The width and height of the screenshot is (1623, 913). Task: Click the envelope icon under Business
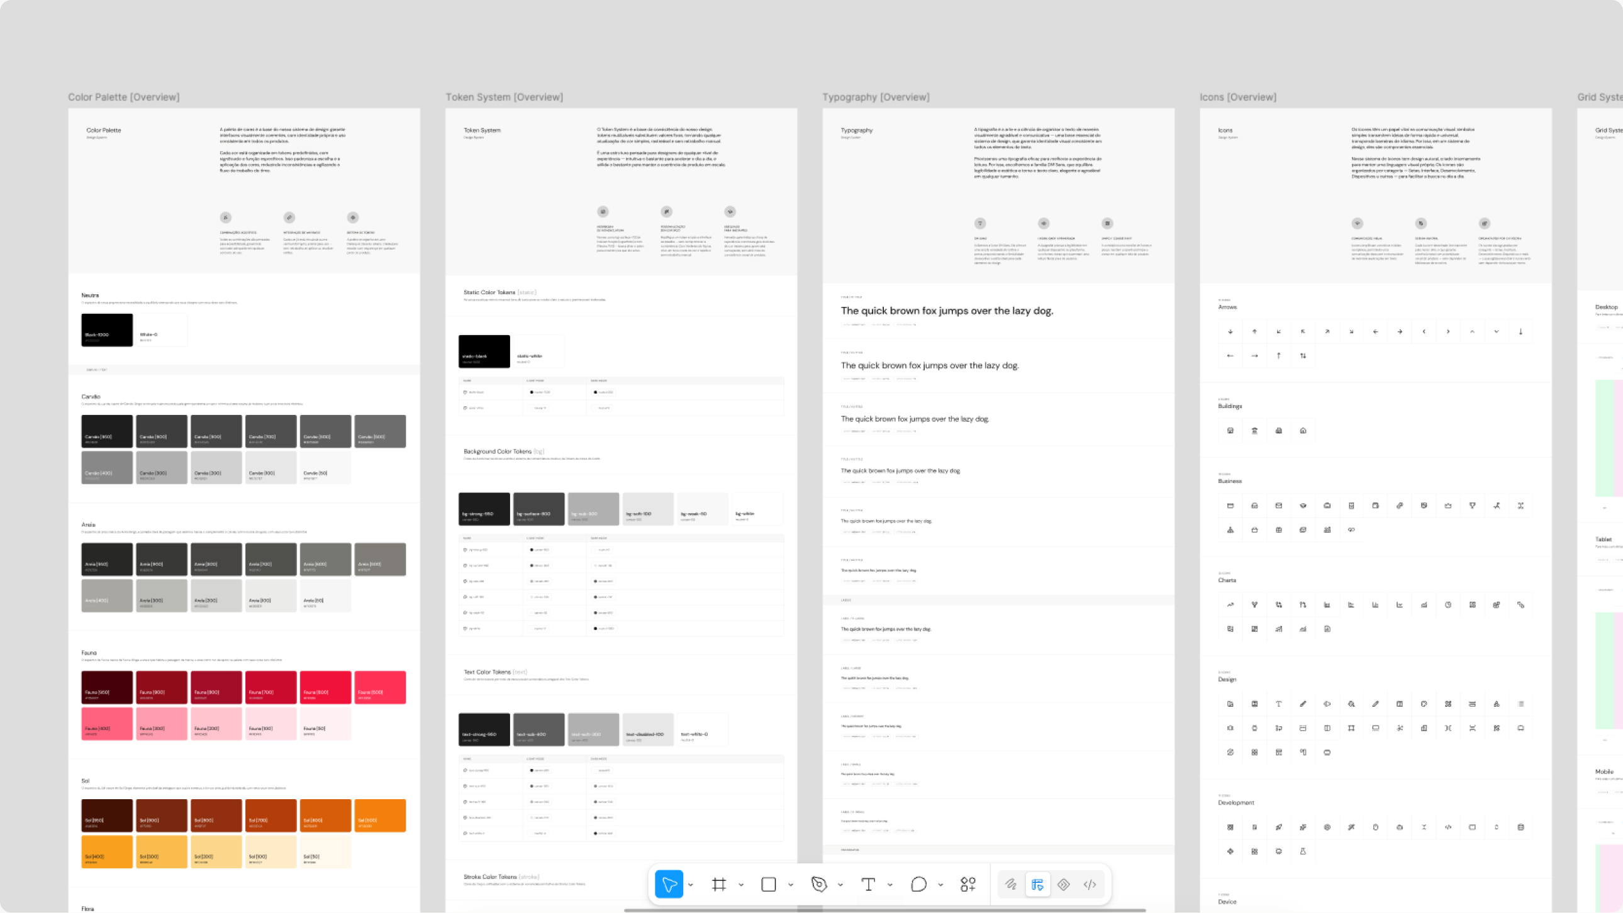[x=1278, y=506]
